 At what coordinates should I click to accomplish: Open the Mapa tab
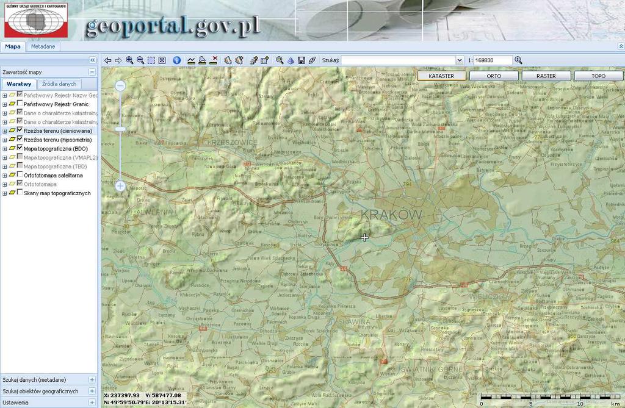point(13,46)
